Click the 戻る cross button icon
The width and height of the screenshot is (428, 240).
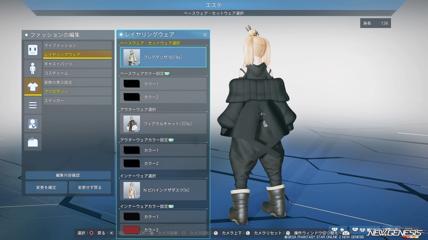tap(112, 233)
